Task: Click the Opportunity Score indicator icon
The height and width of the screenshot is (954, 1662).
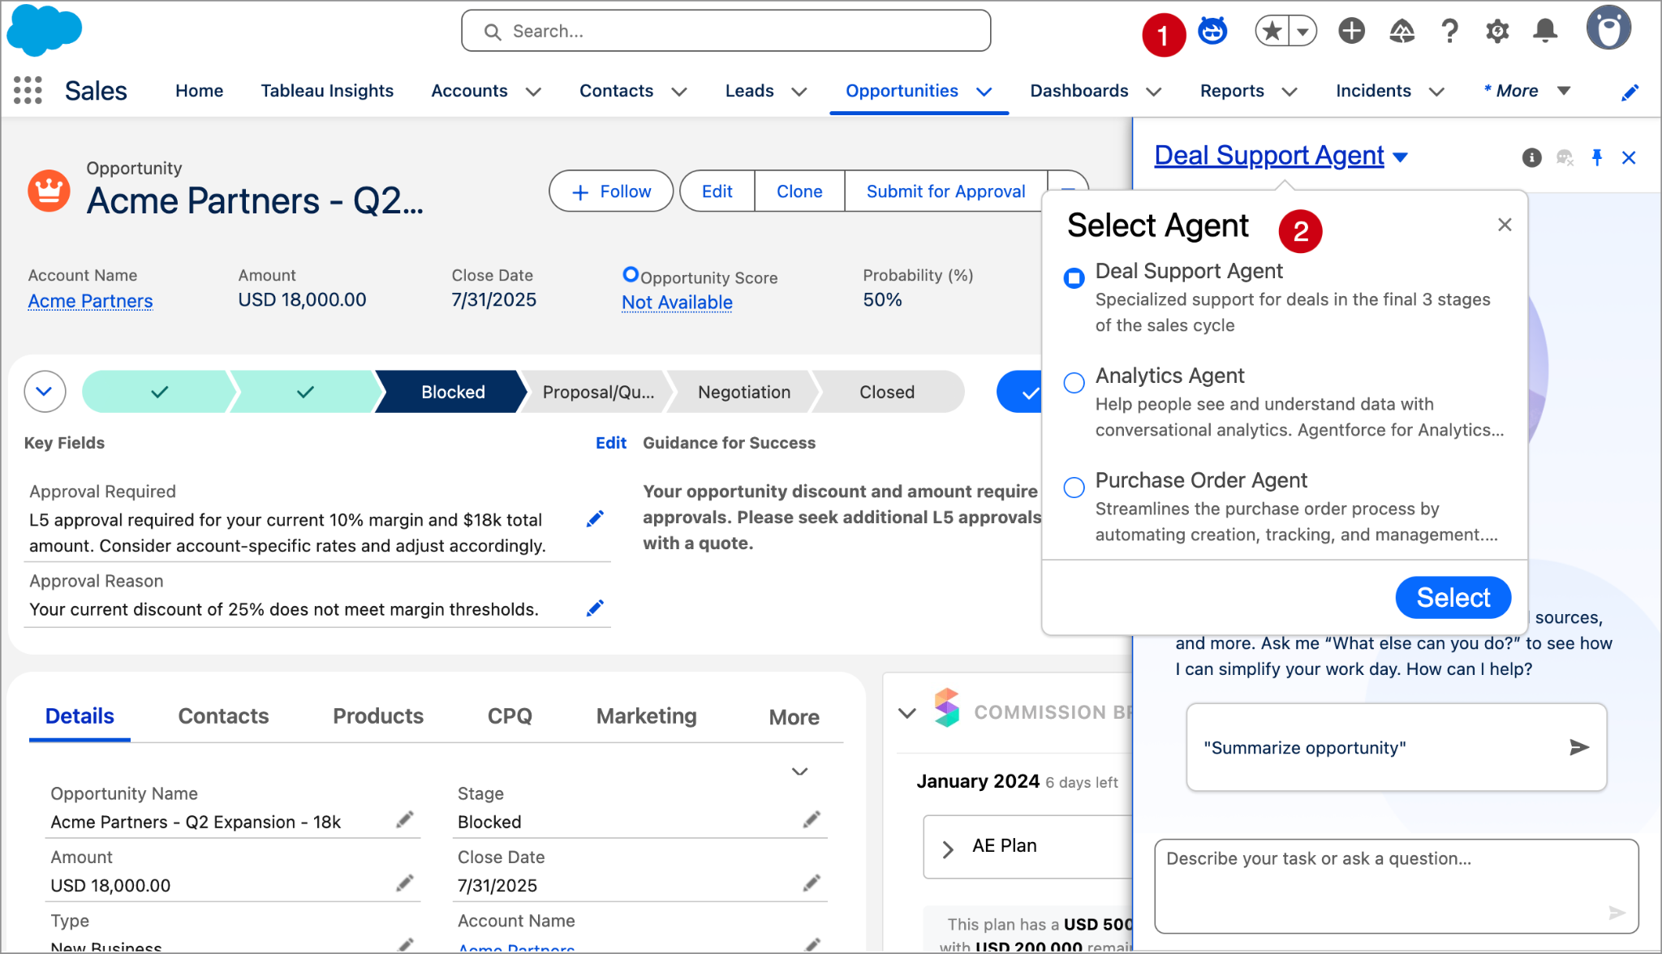Action: (x=631, y=274)
